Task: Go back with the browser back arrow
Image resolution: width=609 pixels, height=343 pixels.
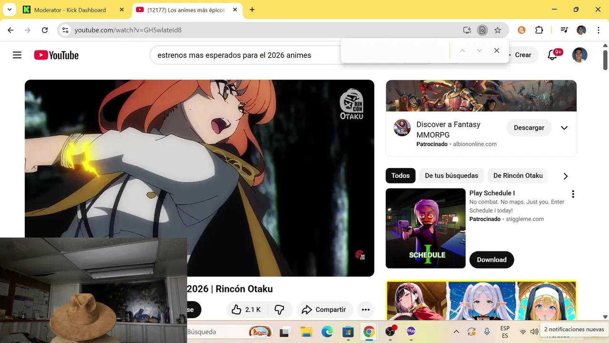Action: [10, 30]
